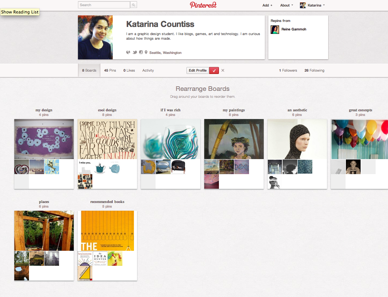
Task: Click in the Search field
Action: (104, 5)
